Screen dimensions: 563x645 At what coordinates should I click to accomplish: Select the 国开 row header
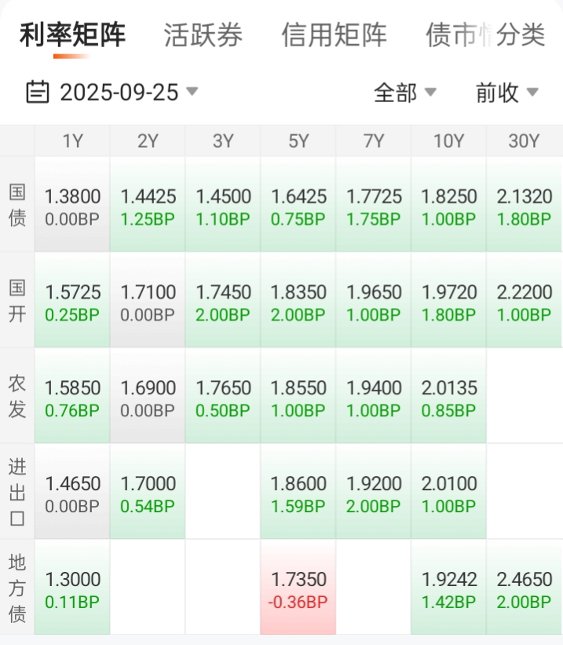[16, 301]
